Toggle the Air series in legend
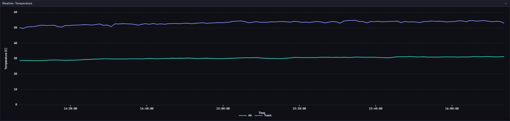Image resolution: width=510 pixels, height=121 pixels. (245, 115)
